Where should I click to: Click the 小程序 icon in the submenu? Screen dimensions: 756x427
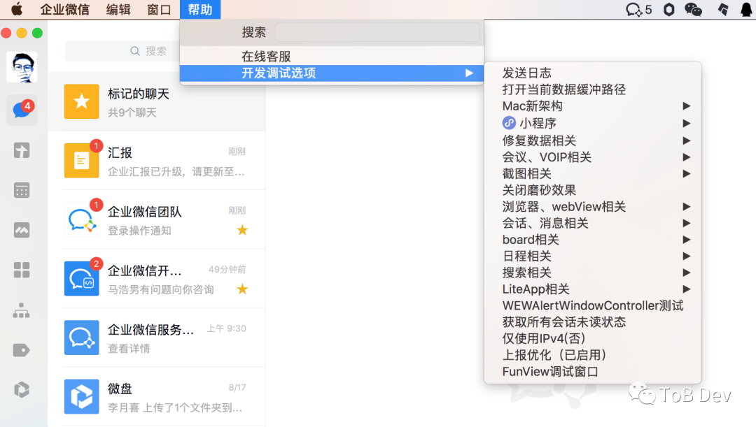point(509,123)
